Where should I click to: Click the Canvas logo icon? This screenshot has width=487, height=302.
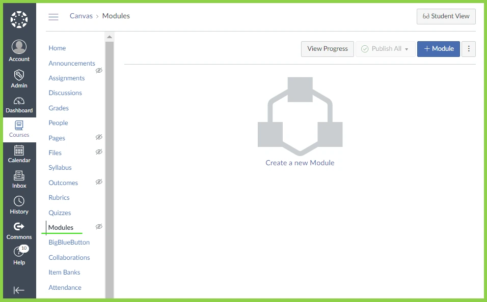[x=19, y=19]
